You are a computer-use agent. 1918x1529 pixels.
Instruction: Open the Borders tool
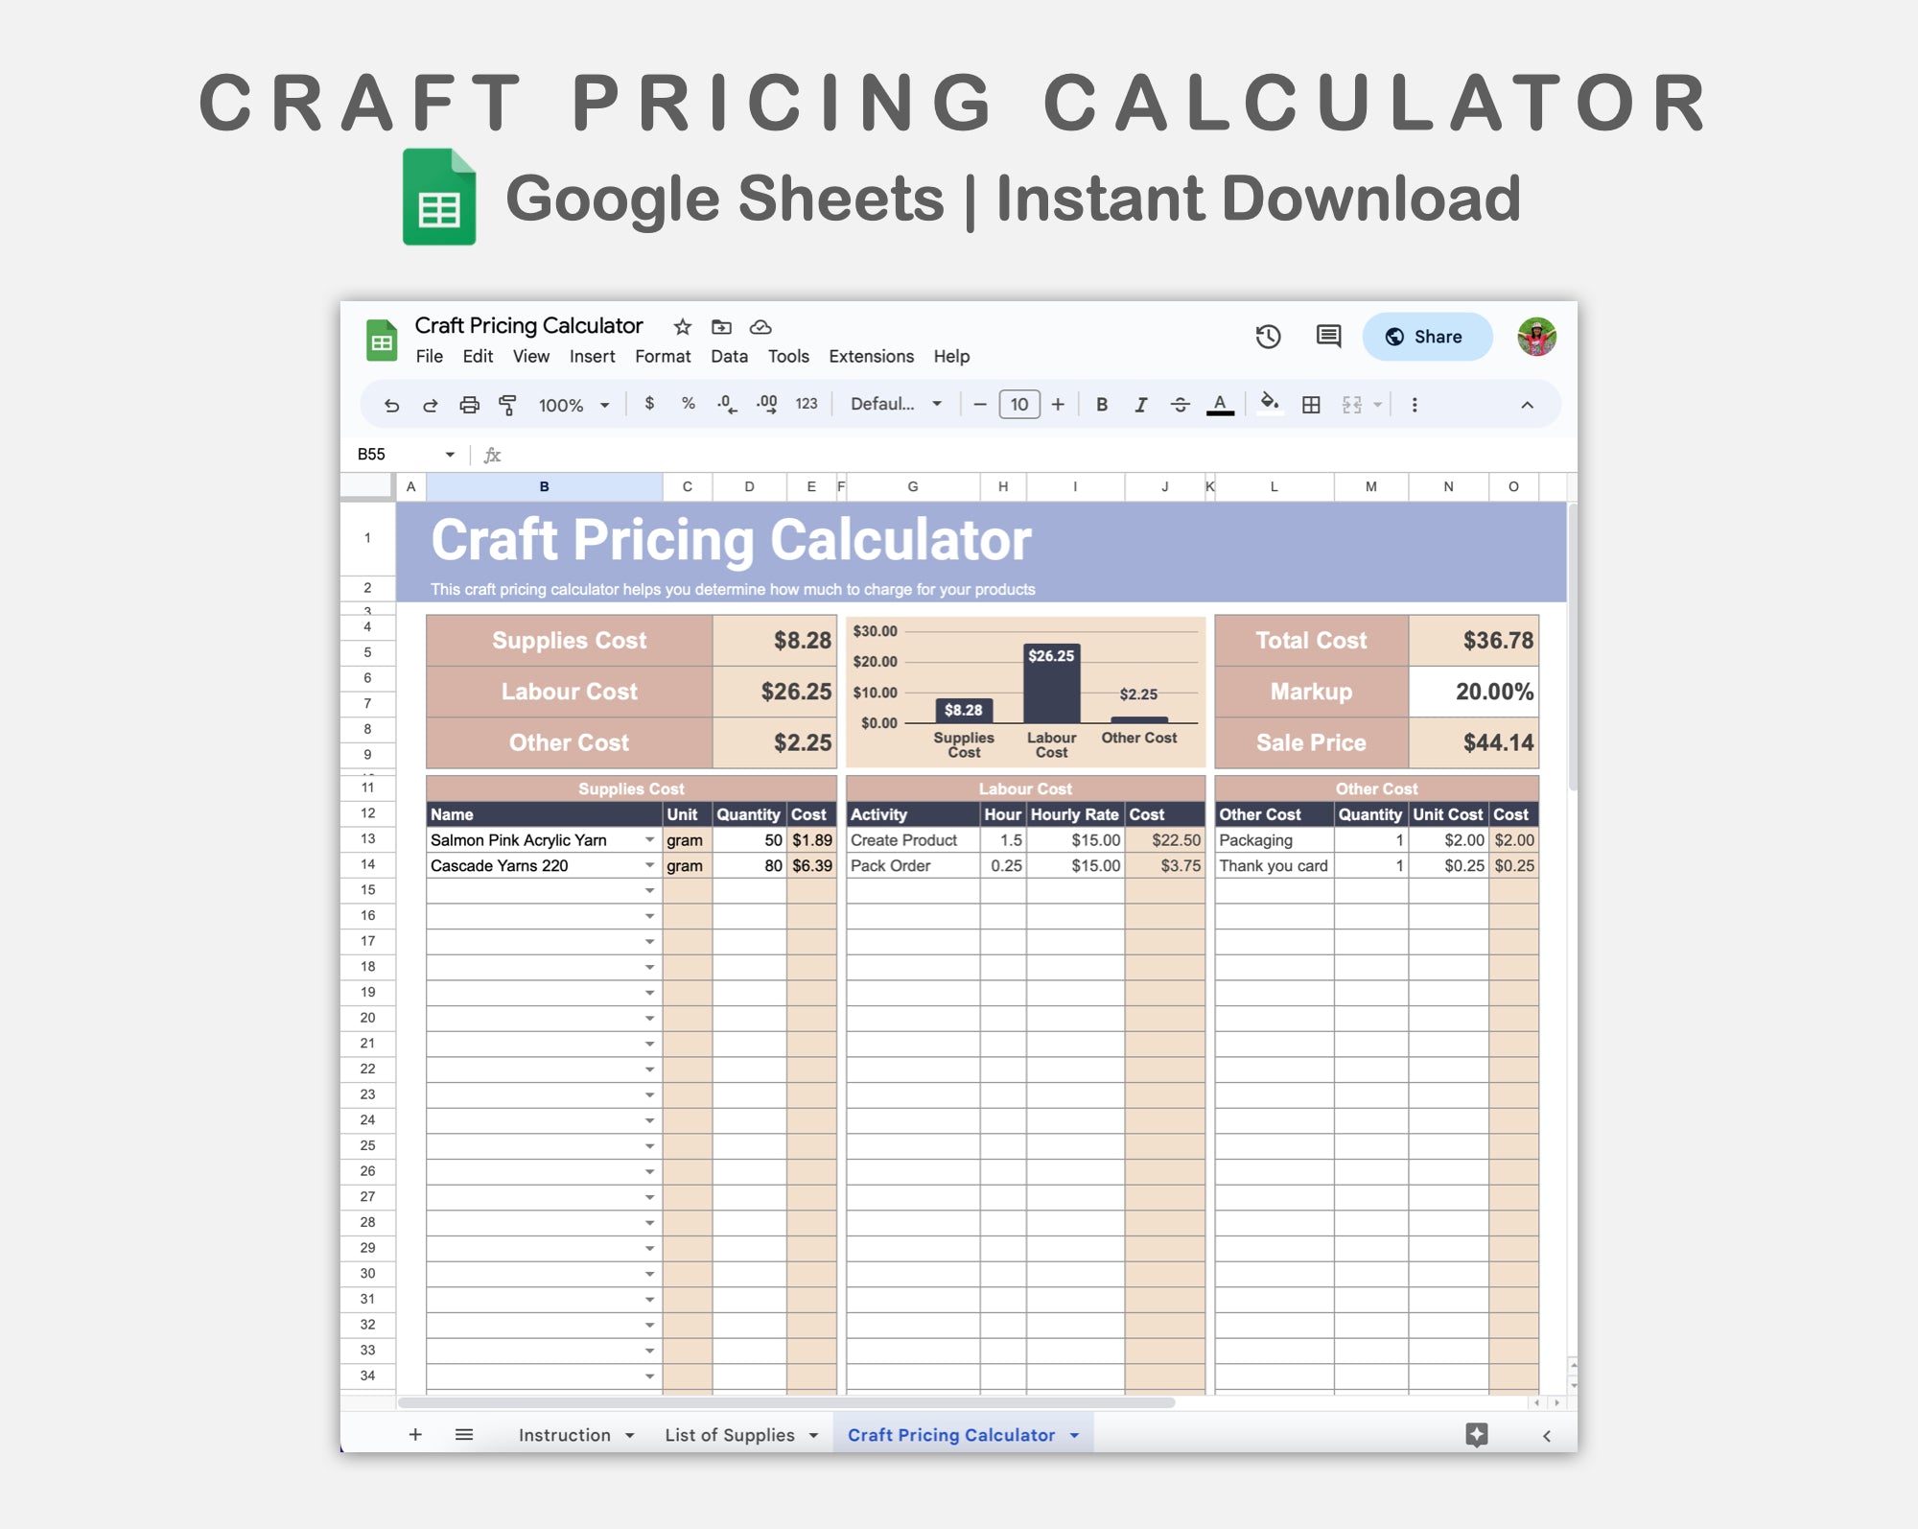1311,404
